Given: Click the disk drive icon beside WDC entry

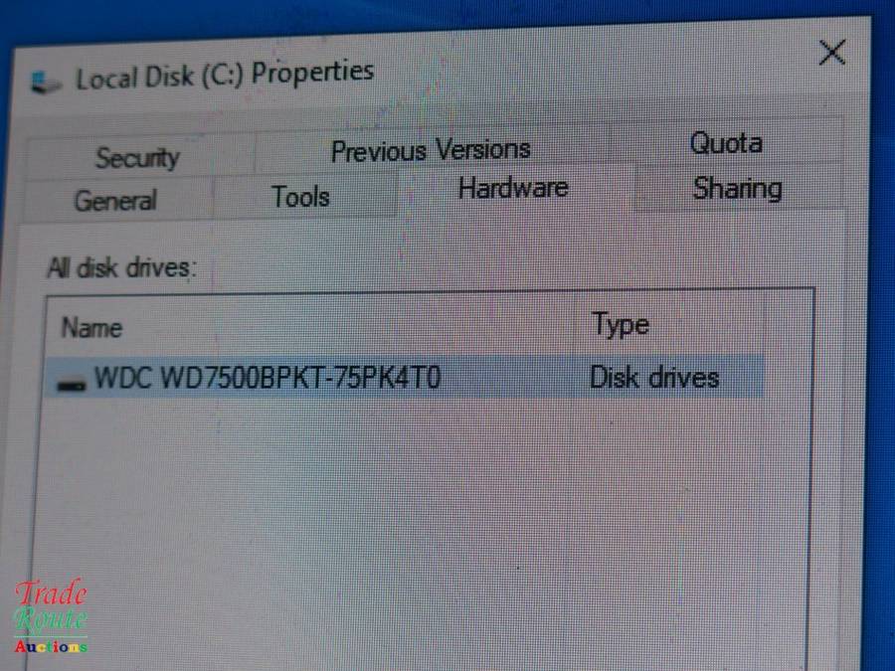Looking at the screenshot, I should tap(72, 385).
